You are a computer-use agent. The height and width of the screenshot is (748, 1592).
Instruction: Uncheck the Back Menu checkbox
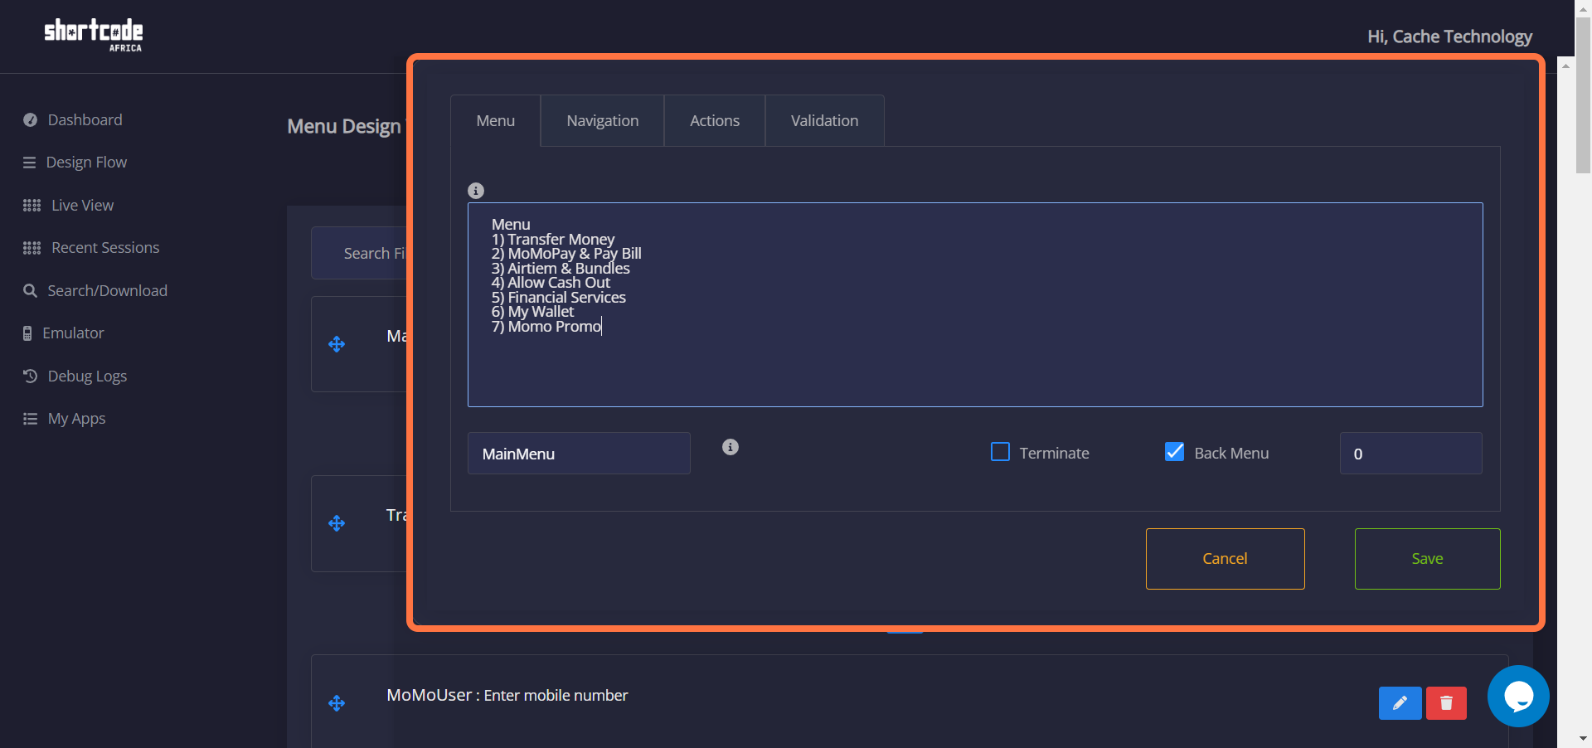click(x=1175, y=452)
